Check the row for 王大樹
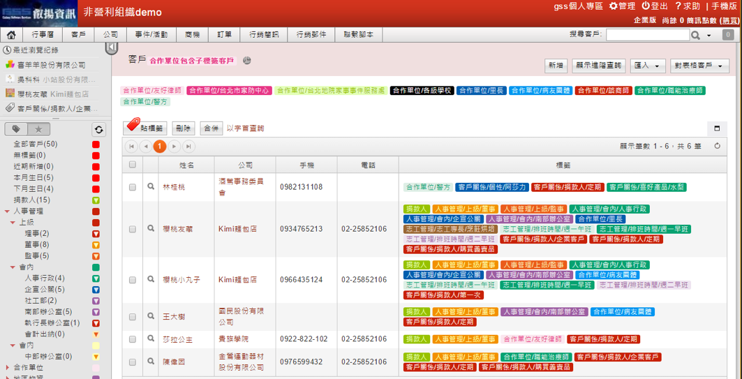Viewport: 742px width, 379px height. pos(133,317)
